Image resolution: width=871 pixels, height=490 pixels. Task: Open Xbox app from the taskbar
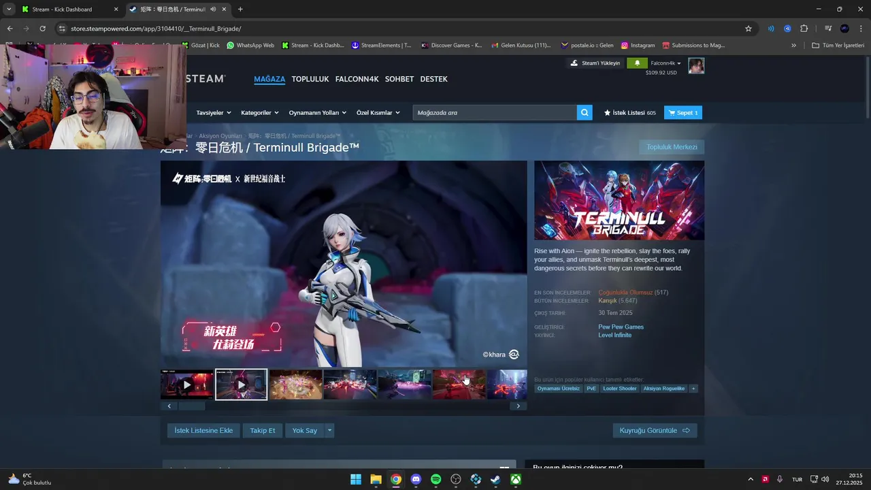tap(516, 479)
